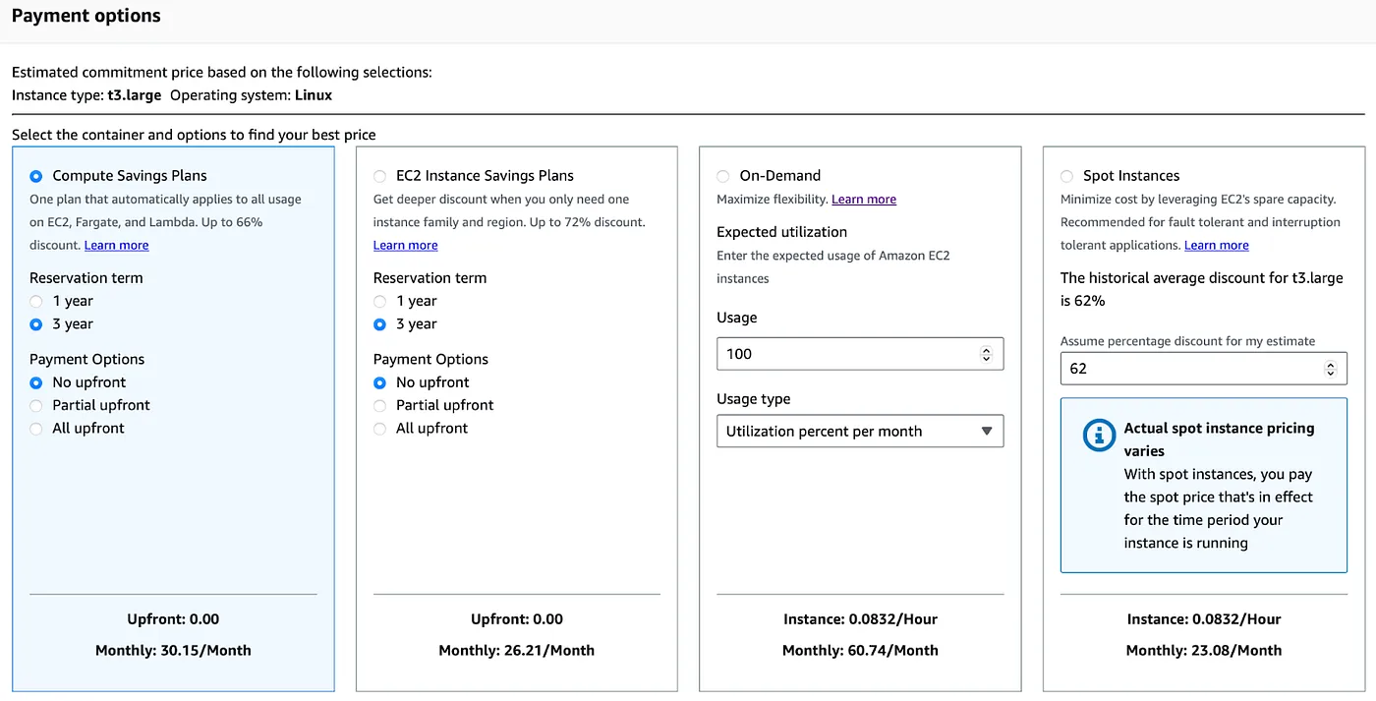This screenshot has width=1376, height=701.
Task: Choose the Spot Instances radio button
Action: tap(1066, 176)
